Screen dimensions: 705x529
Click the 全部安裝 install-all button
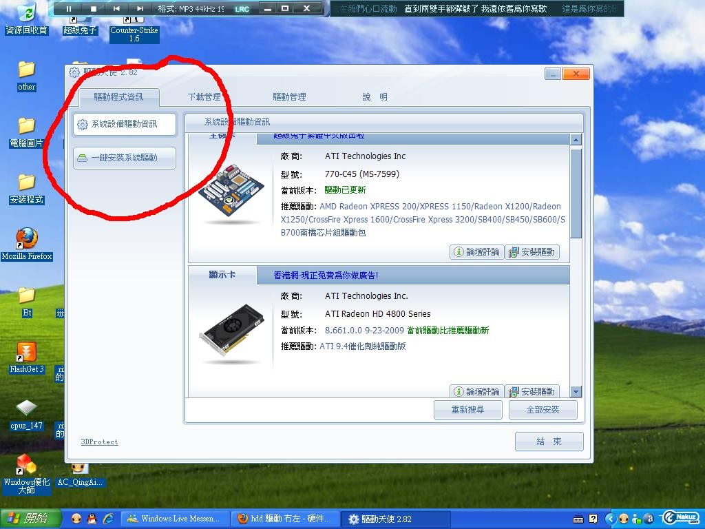(543, 410)
